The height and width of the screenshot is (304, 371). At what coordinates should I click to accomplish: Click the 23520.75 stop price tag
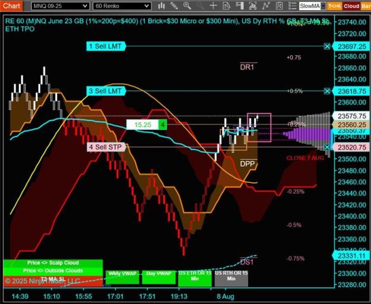tap(351, 148)
